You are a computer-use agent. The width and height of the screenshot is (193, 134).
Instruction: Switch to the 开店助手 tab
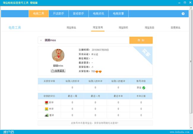58,14
